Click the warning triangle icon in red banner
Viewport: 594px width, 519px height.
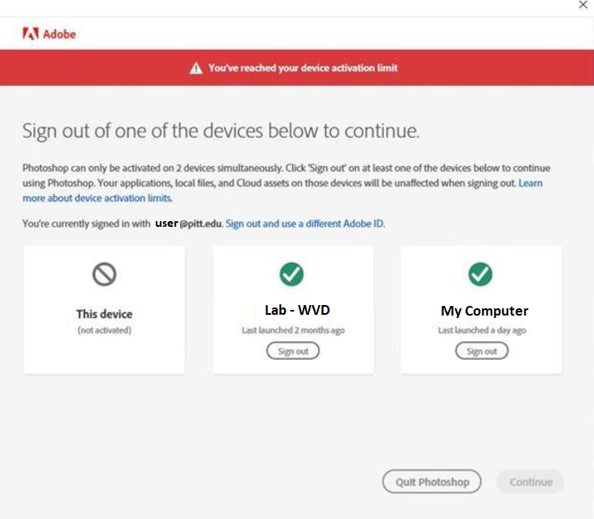point(196,68)
